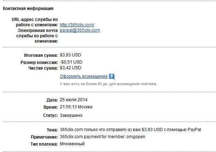Click the status value "Завершено"
This screenshot has height=152, width=216.
click(71, 115)
